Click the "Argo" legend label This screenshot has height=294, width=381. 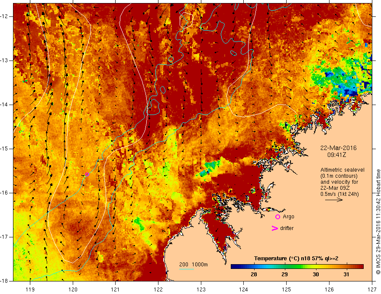pyautogui.click(x=288, y=217)
